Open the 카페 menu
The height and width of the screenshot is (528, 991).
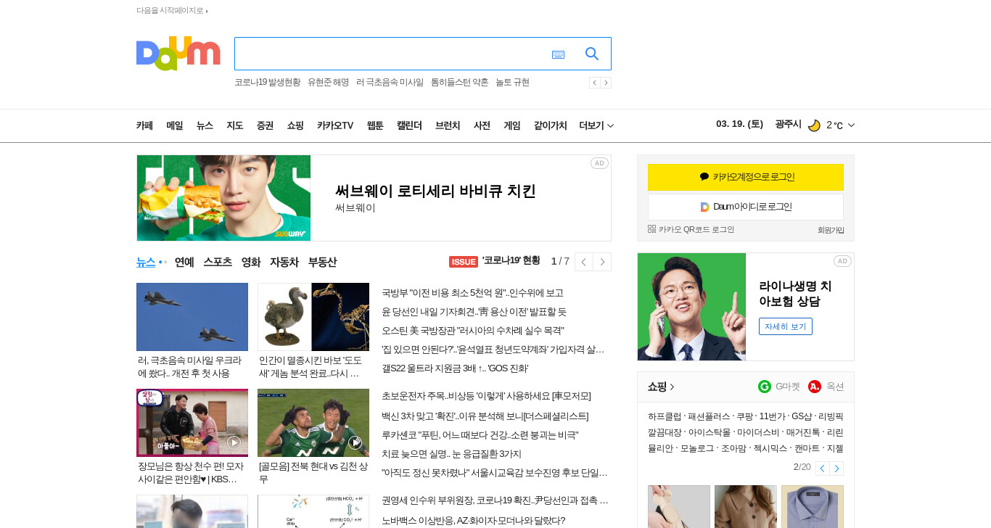pos(144,125)
